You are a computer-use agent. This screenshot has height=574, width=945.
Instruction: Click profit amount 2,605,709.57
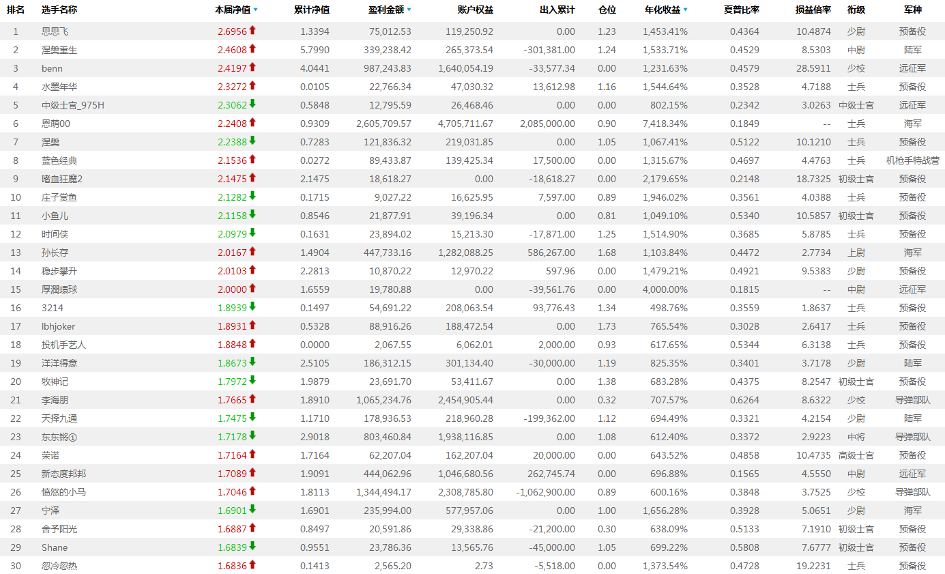pos(384,124)
